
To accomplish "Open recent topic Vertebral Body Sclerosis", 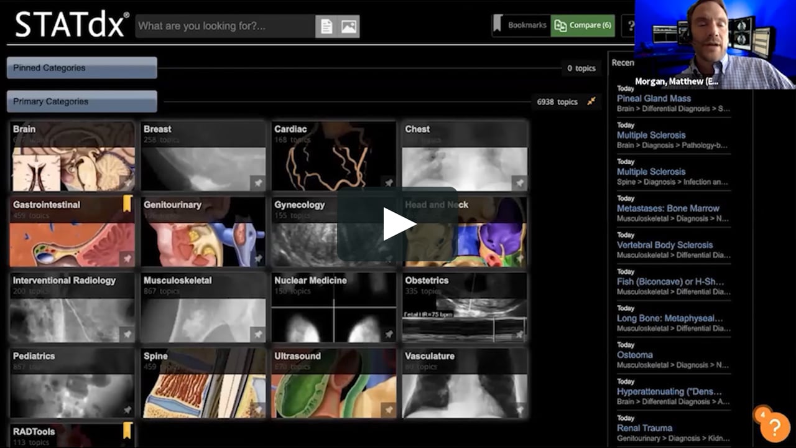I will point(665,245).
